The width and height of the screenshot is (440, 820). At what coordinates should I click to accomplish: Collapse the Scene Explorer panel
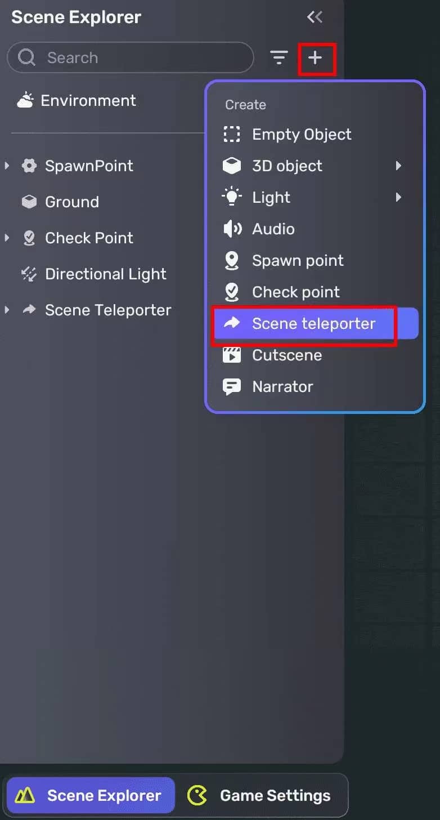(315, 17)
